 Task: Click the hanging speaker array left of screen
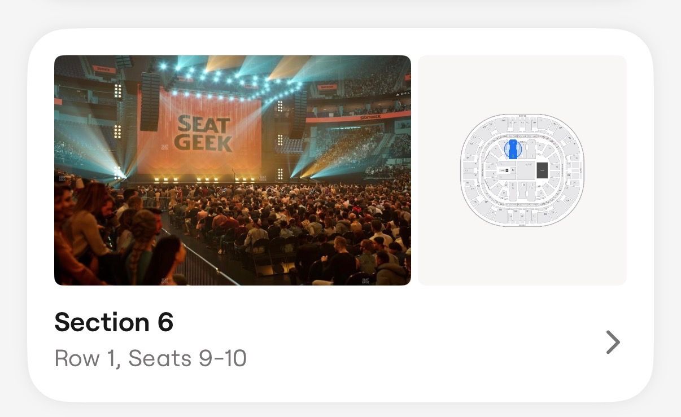(150, 102)
